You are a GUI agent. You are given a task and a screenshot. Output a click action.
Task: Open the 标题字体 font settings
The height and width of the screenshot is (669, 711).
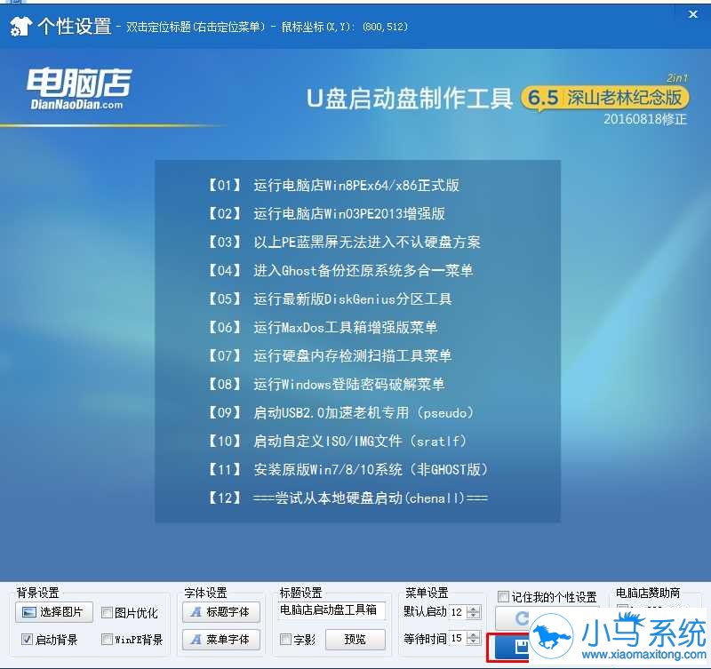(221, 612)
